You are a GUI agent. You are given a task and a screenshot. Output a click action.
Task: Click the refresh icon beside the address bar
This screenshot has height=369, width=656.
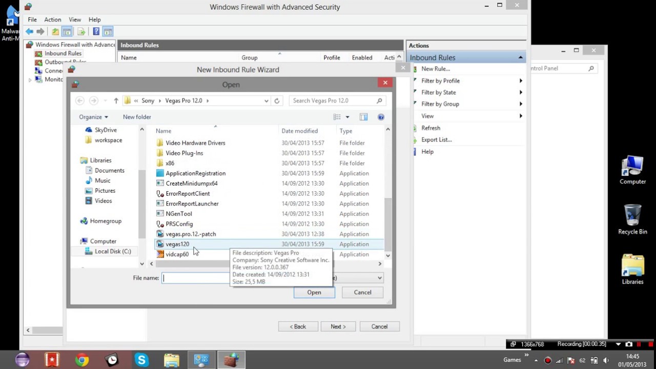(x=277, y=101)
